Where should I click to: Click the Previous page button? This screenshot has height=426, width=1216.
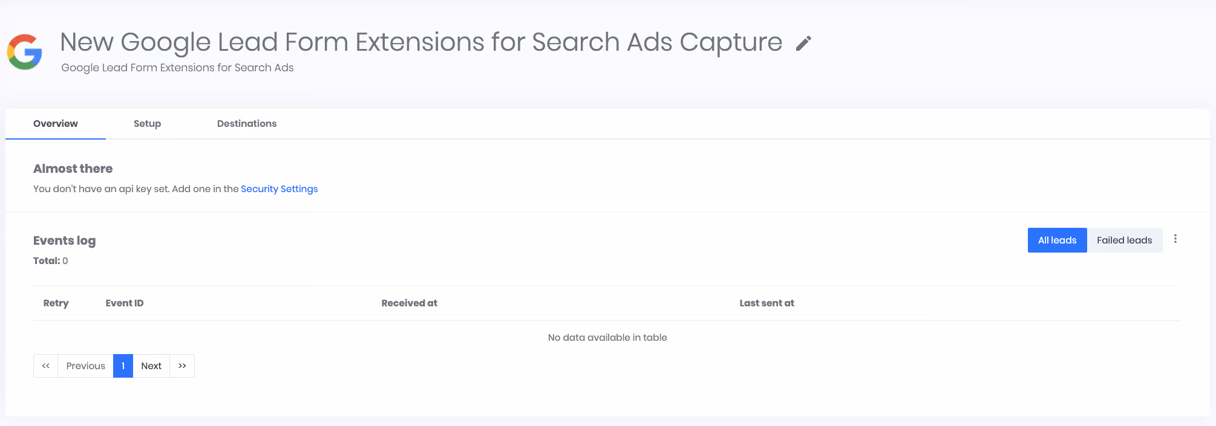pyautogui.click(x=85, y=366)
